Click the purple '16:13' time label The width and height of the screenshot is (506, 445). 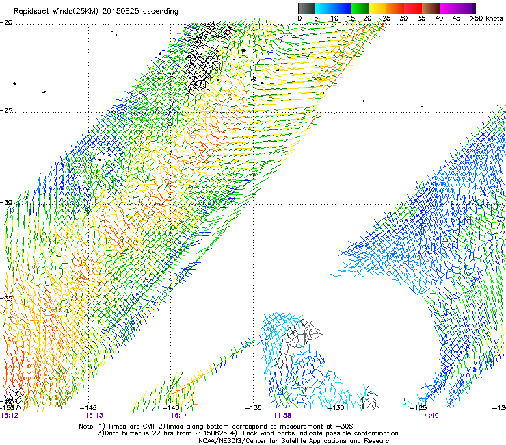pos(94,416)
